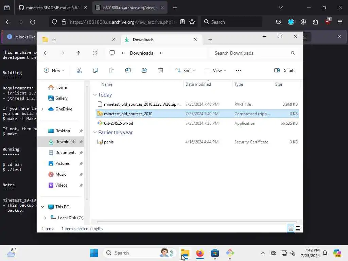Click the Firefox URL address bar
The height and width of the screenshot is (261, 348).
click(122, 22)
